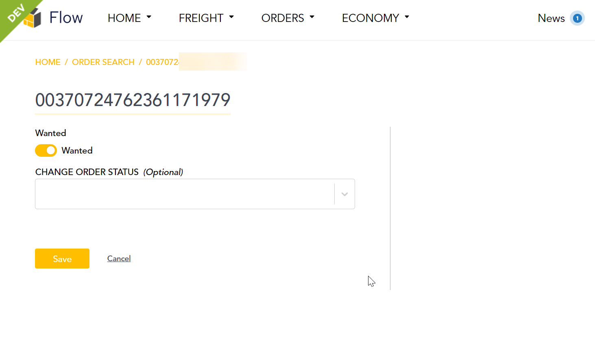The width and height of the screenshot is (595, 342).
Task: Cancel editing the order
Action: pos(119,258)
